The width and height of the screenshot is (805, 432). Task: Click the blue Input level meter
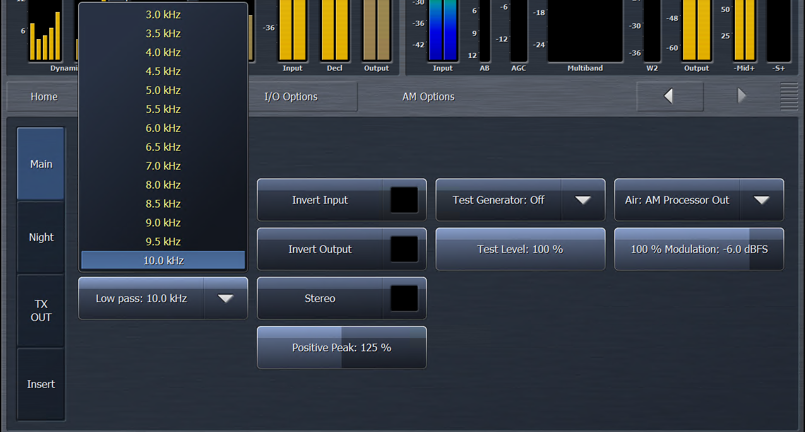point(443,30)
